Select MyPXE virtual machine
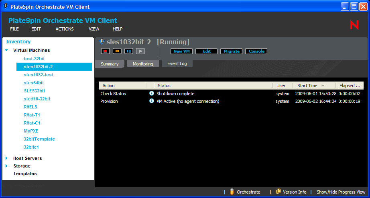This screenshot has width=370, height=198. (31, 131)
